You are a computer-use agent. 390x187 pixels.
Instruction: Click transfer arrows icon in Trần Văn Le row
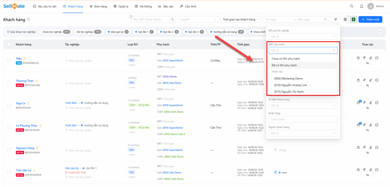pos(368,175)
